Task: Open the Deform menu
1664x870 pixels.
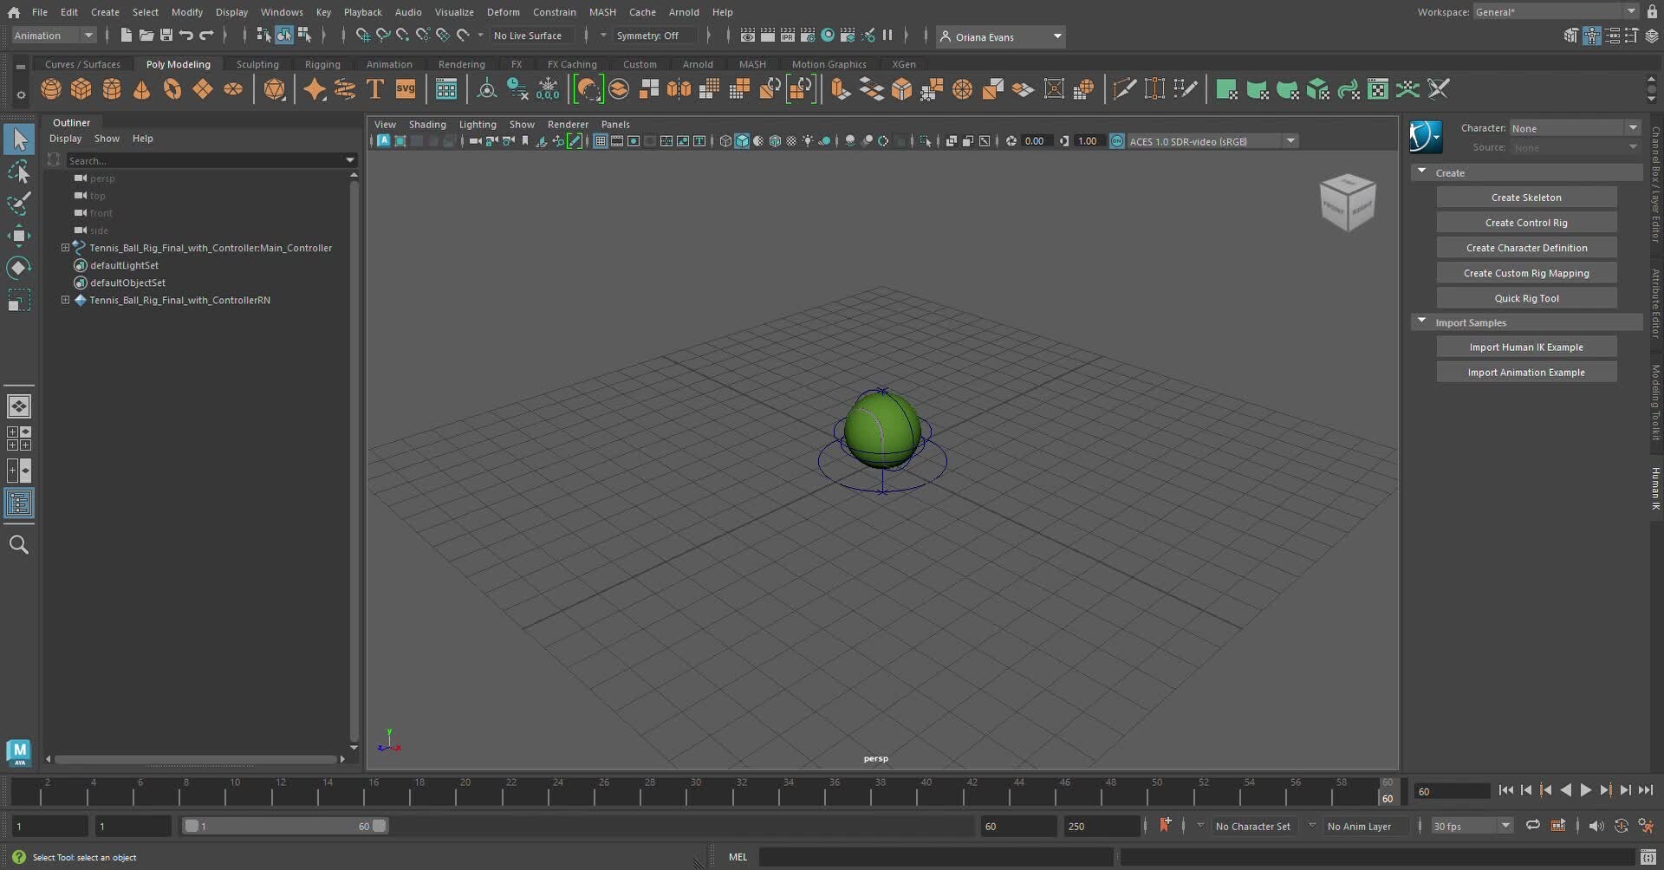Action: tap(504, 11)
